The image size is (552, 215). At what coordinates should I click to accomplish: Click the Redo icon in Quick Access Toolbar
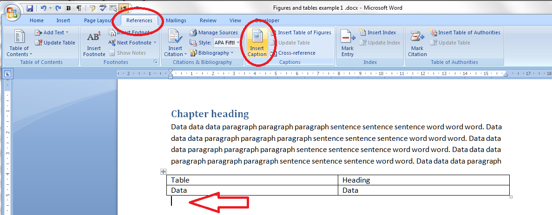[58, 8]
